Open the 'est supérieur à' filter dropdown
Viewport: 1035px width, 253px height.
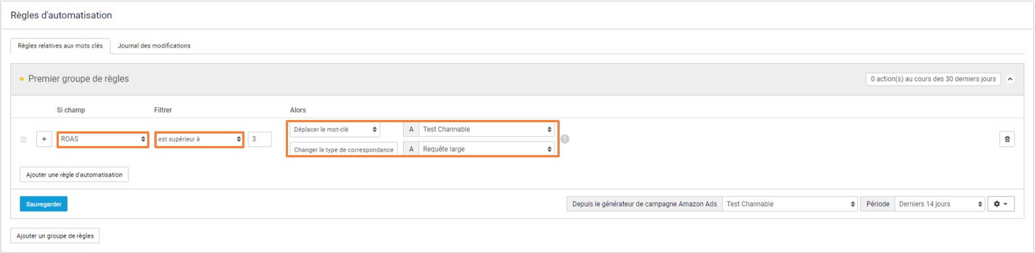pyautogui.click(x=199, y=139)
